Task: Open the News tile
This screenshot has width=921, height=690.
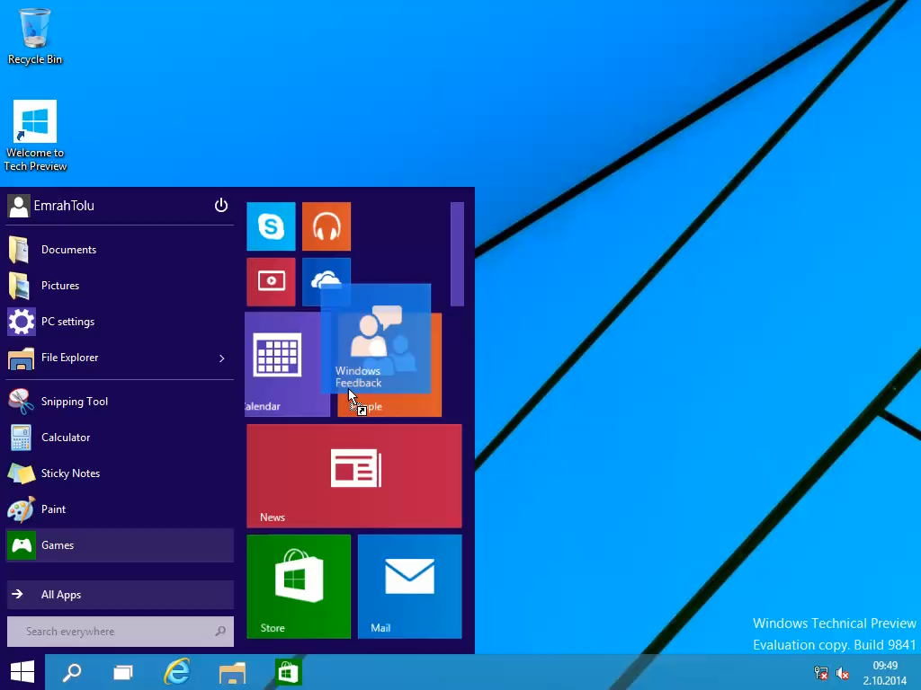Action: (x=354, y=476)
